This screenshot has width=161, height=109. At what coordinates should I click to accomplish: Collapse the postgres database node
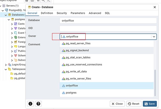click(x=9, y=20)
